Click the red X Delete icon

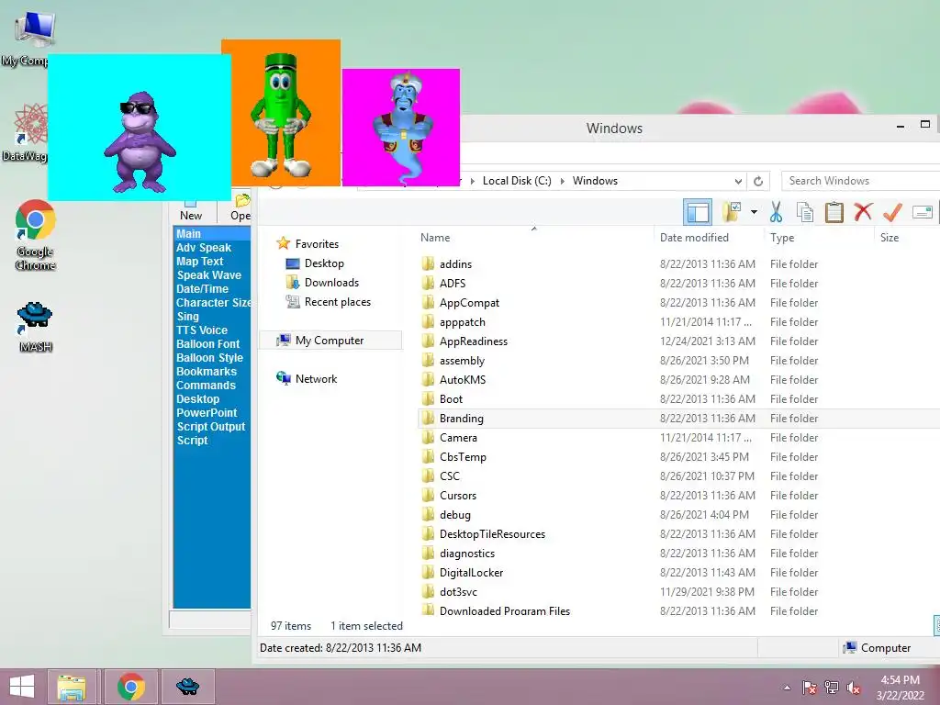[863, 212]
